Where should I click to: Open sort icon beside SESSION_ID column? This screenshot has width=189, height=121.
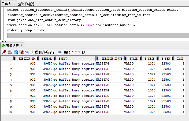coord(14,58)
